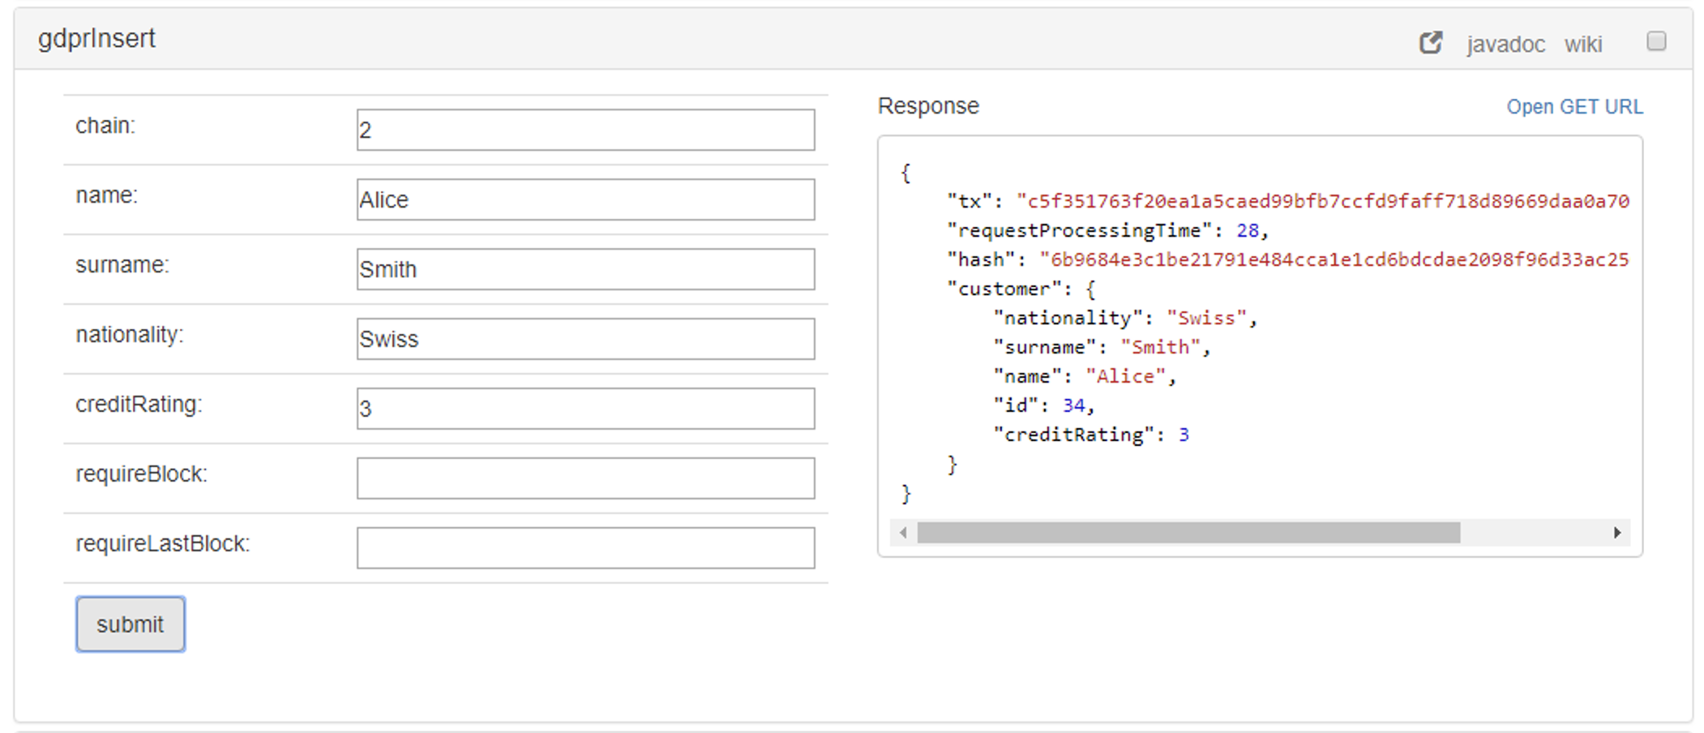Viewport: 1704px width, 733px height.
Task: Click the response scrollbar left arrow
Action: click(903, 533)
